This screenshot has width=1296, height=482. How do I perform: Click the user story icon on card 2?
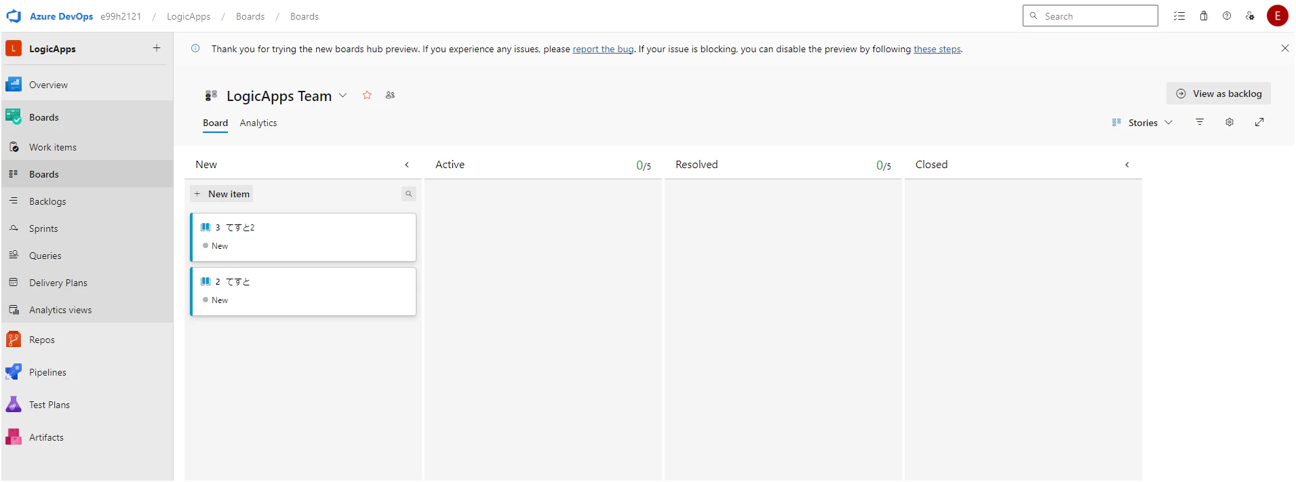(205, 281)
